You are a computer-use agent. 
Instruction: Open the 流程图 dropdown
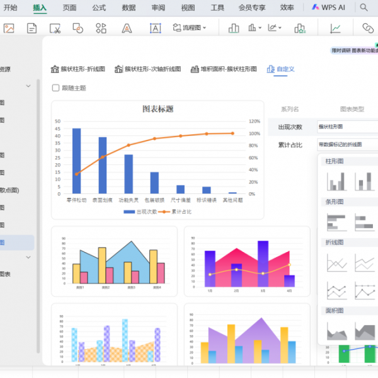190,28
